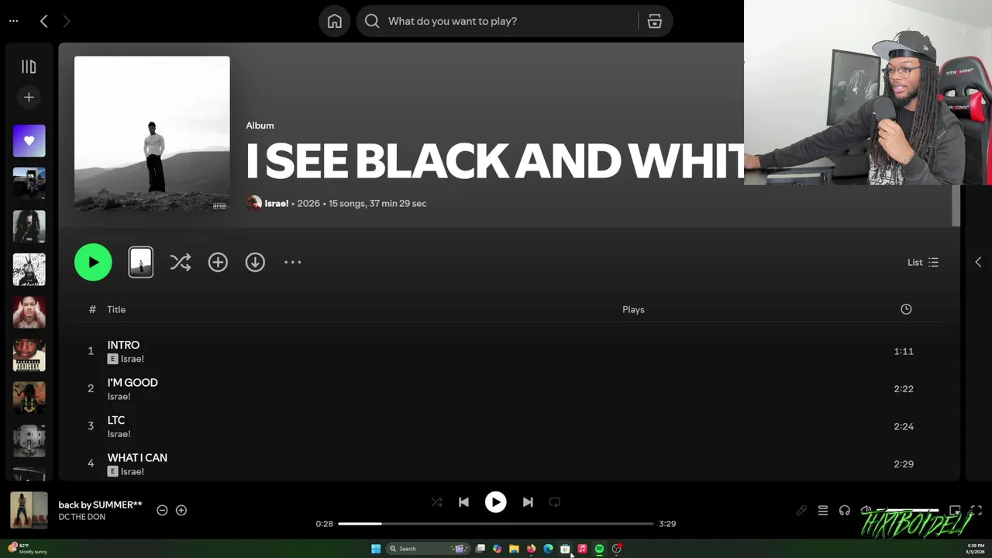This screenshot has width=992, height=558.
Task: Click the album cover art
Action: click(152, 133)
